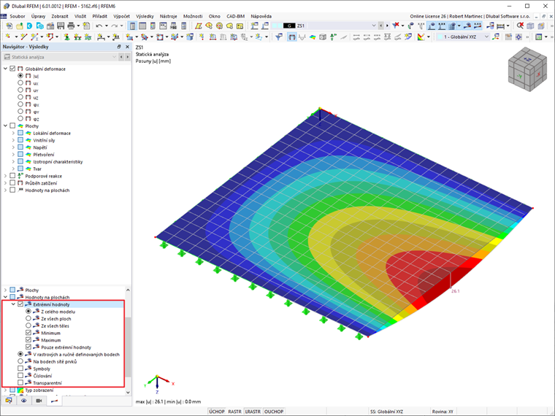Uncheck Globální deformace checkbox

point(12,69)
